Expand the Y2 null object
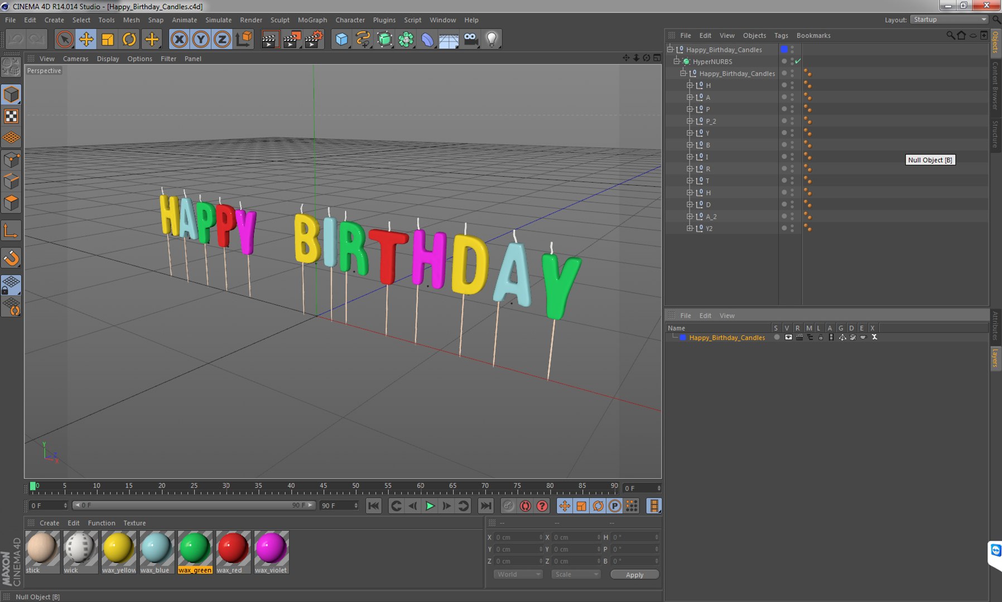This screenshot has width=1002, height=602. pyautogui.click(x=690, y=228)
